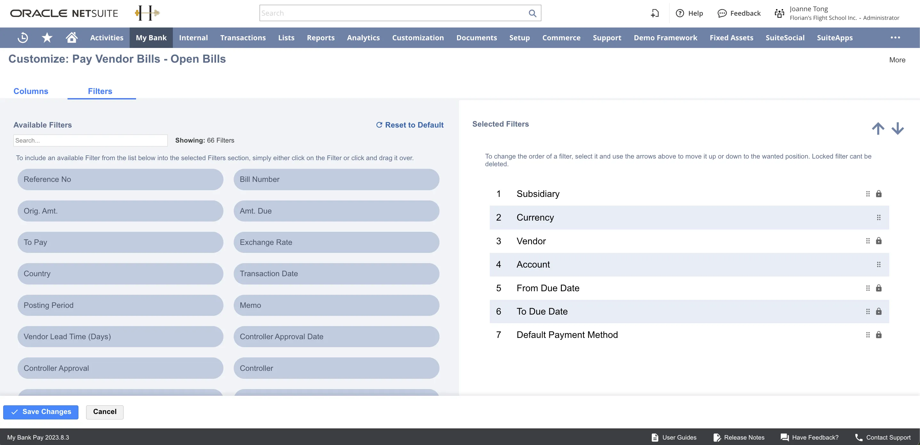
Task: Click drag handle on From Due Date row
Action: pyautogui.click(x=868, y=288)
